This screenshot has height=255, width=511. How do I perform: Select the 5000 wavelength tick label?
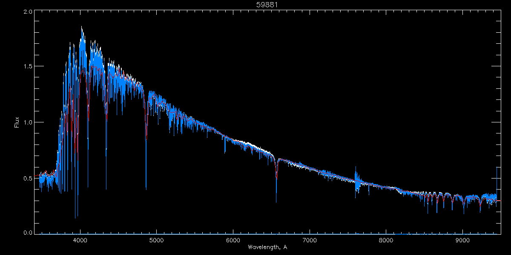156,239
